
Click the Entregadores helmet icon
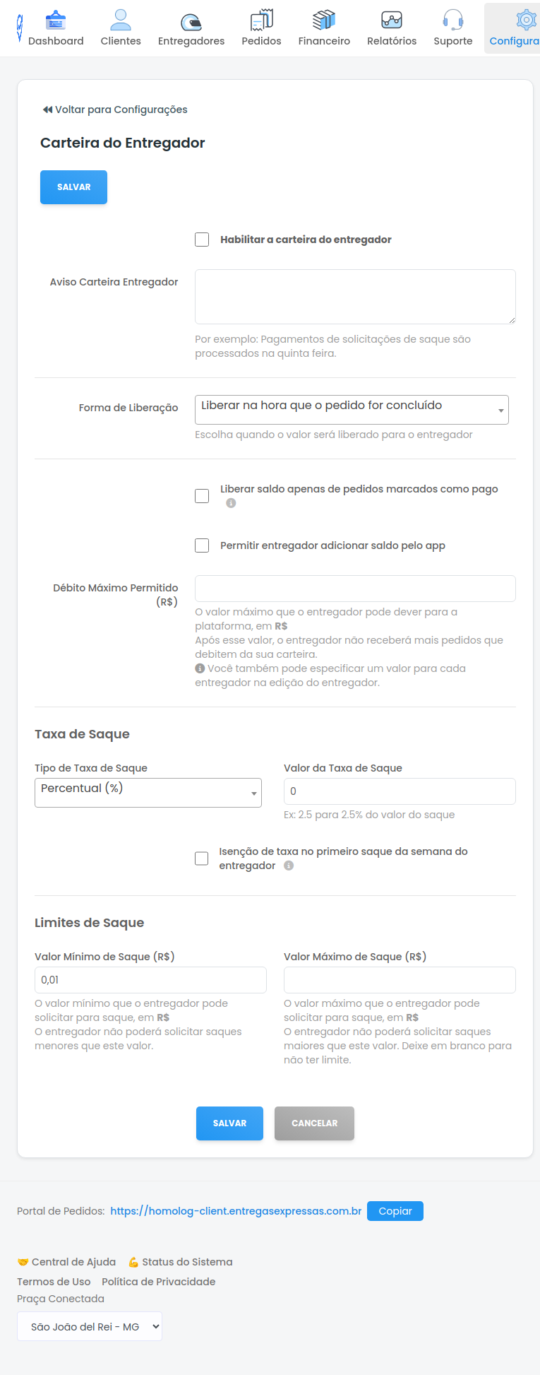click(x=191, y=21)
